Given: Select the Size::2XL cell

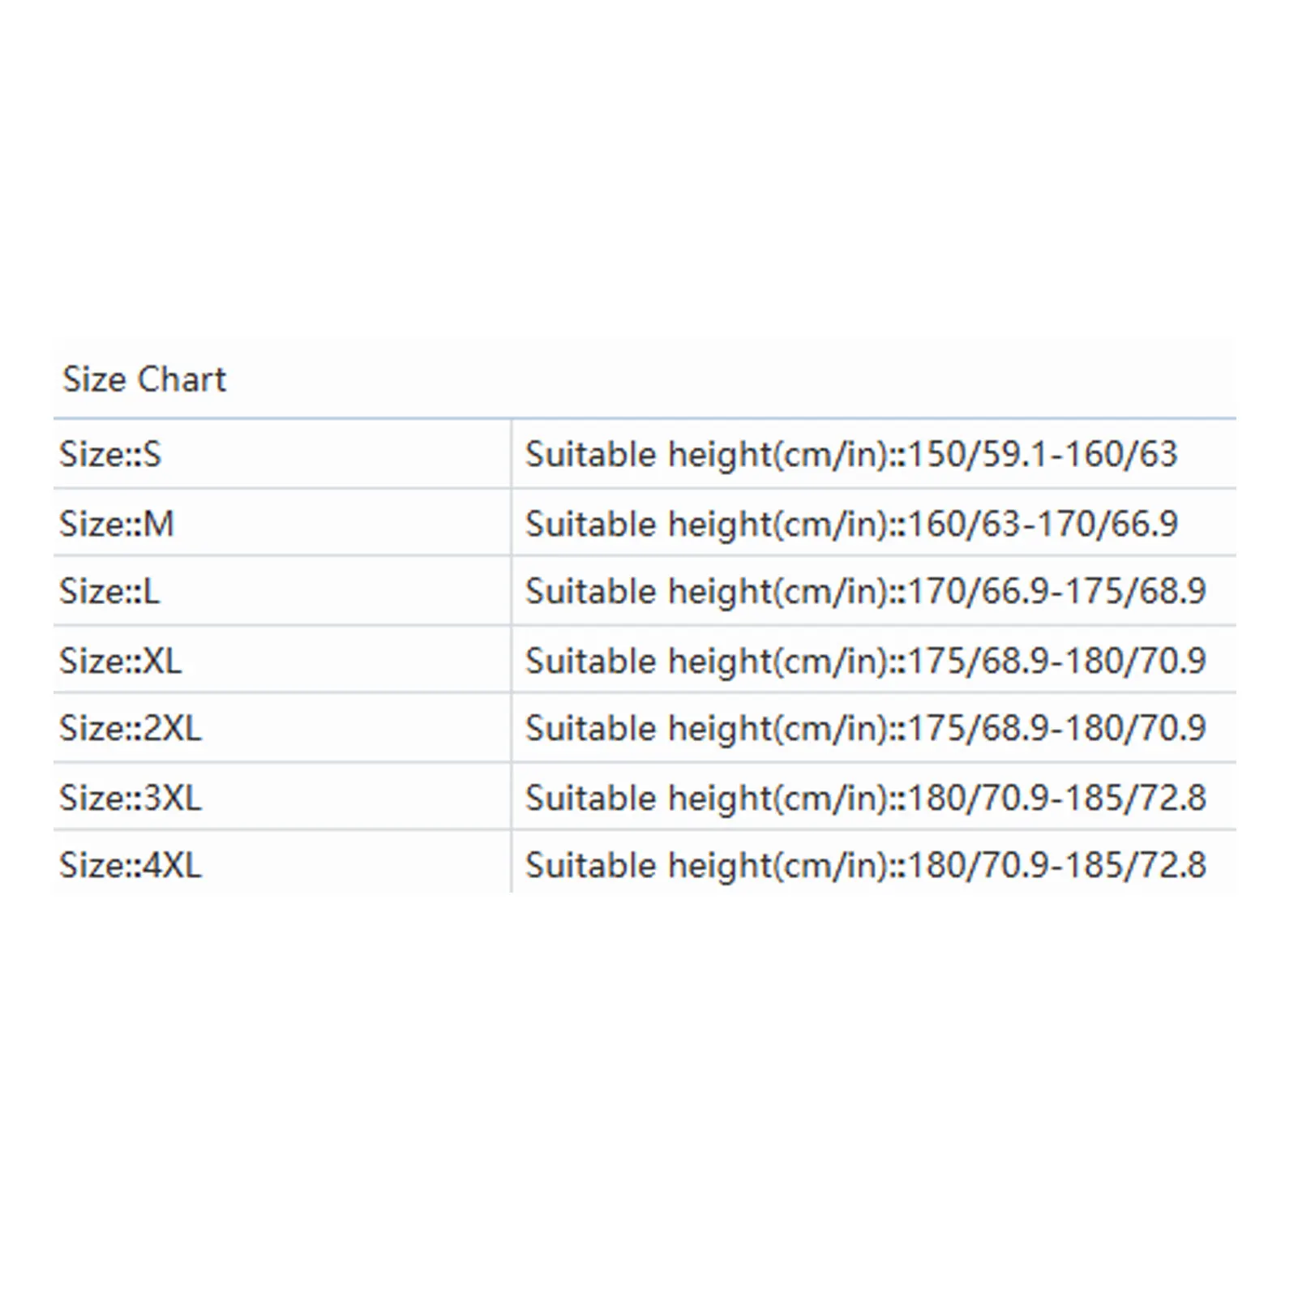Looking at the screenshot, I should point(130,728).
